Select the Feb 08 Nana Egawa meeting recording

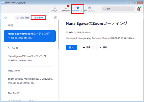click(30, 58)
